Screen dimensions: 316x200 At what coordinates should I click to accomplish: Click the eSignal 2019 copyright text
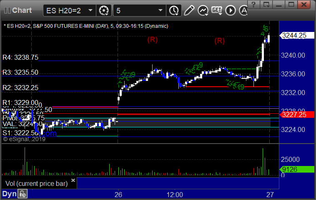coord(24,139)
